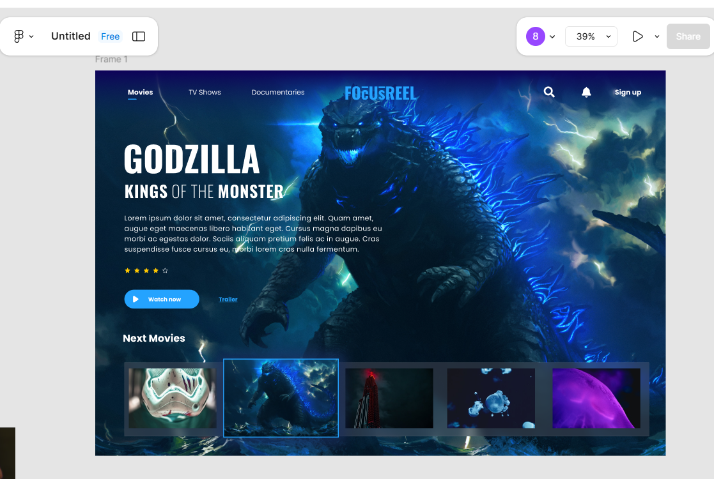The height and width of the screenshot is (479, 714).
Task: Click the Lorem ipsum description paragraph
Action: tap(253, 234)
